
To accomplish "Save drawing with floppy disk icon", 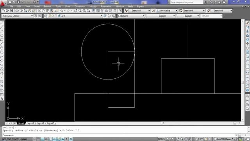I will click(12, 11).
